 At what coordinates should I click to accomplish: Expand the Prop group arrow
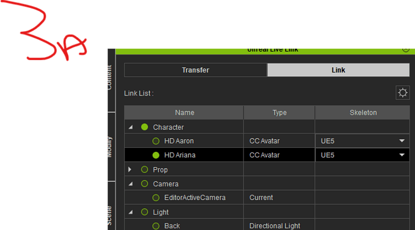(x=130, y=169)
